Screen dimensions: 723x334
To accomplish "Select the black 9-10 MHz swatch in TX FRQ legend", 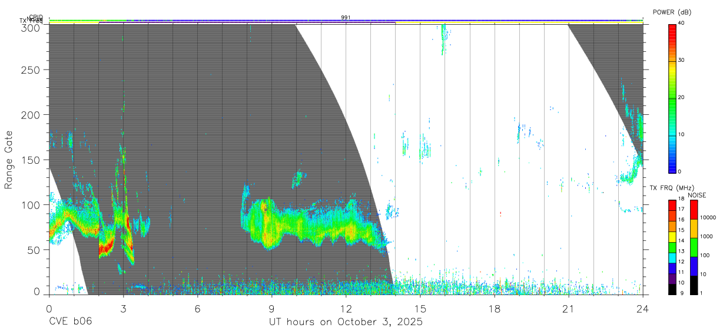I will coord(672,288).
